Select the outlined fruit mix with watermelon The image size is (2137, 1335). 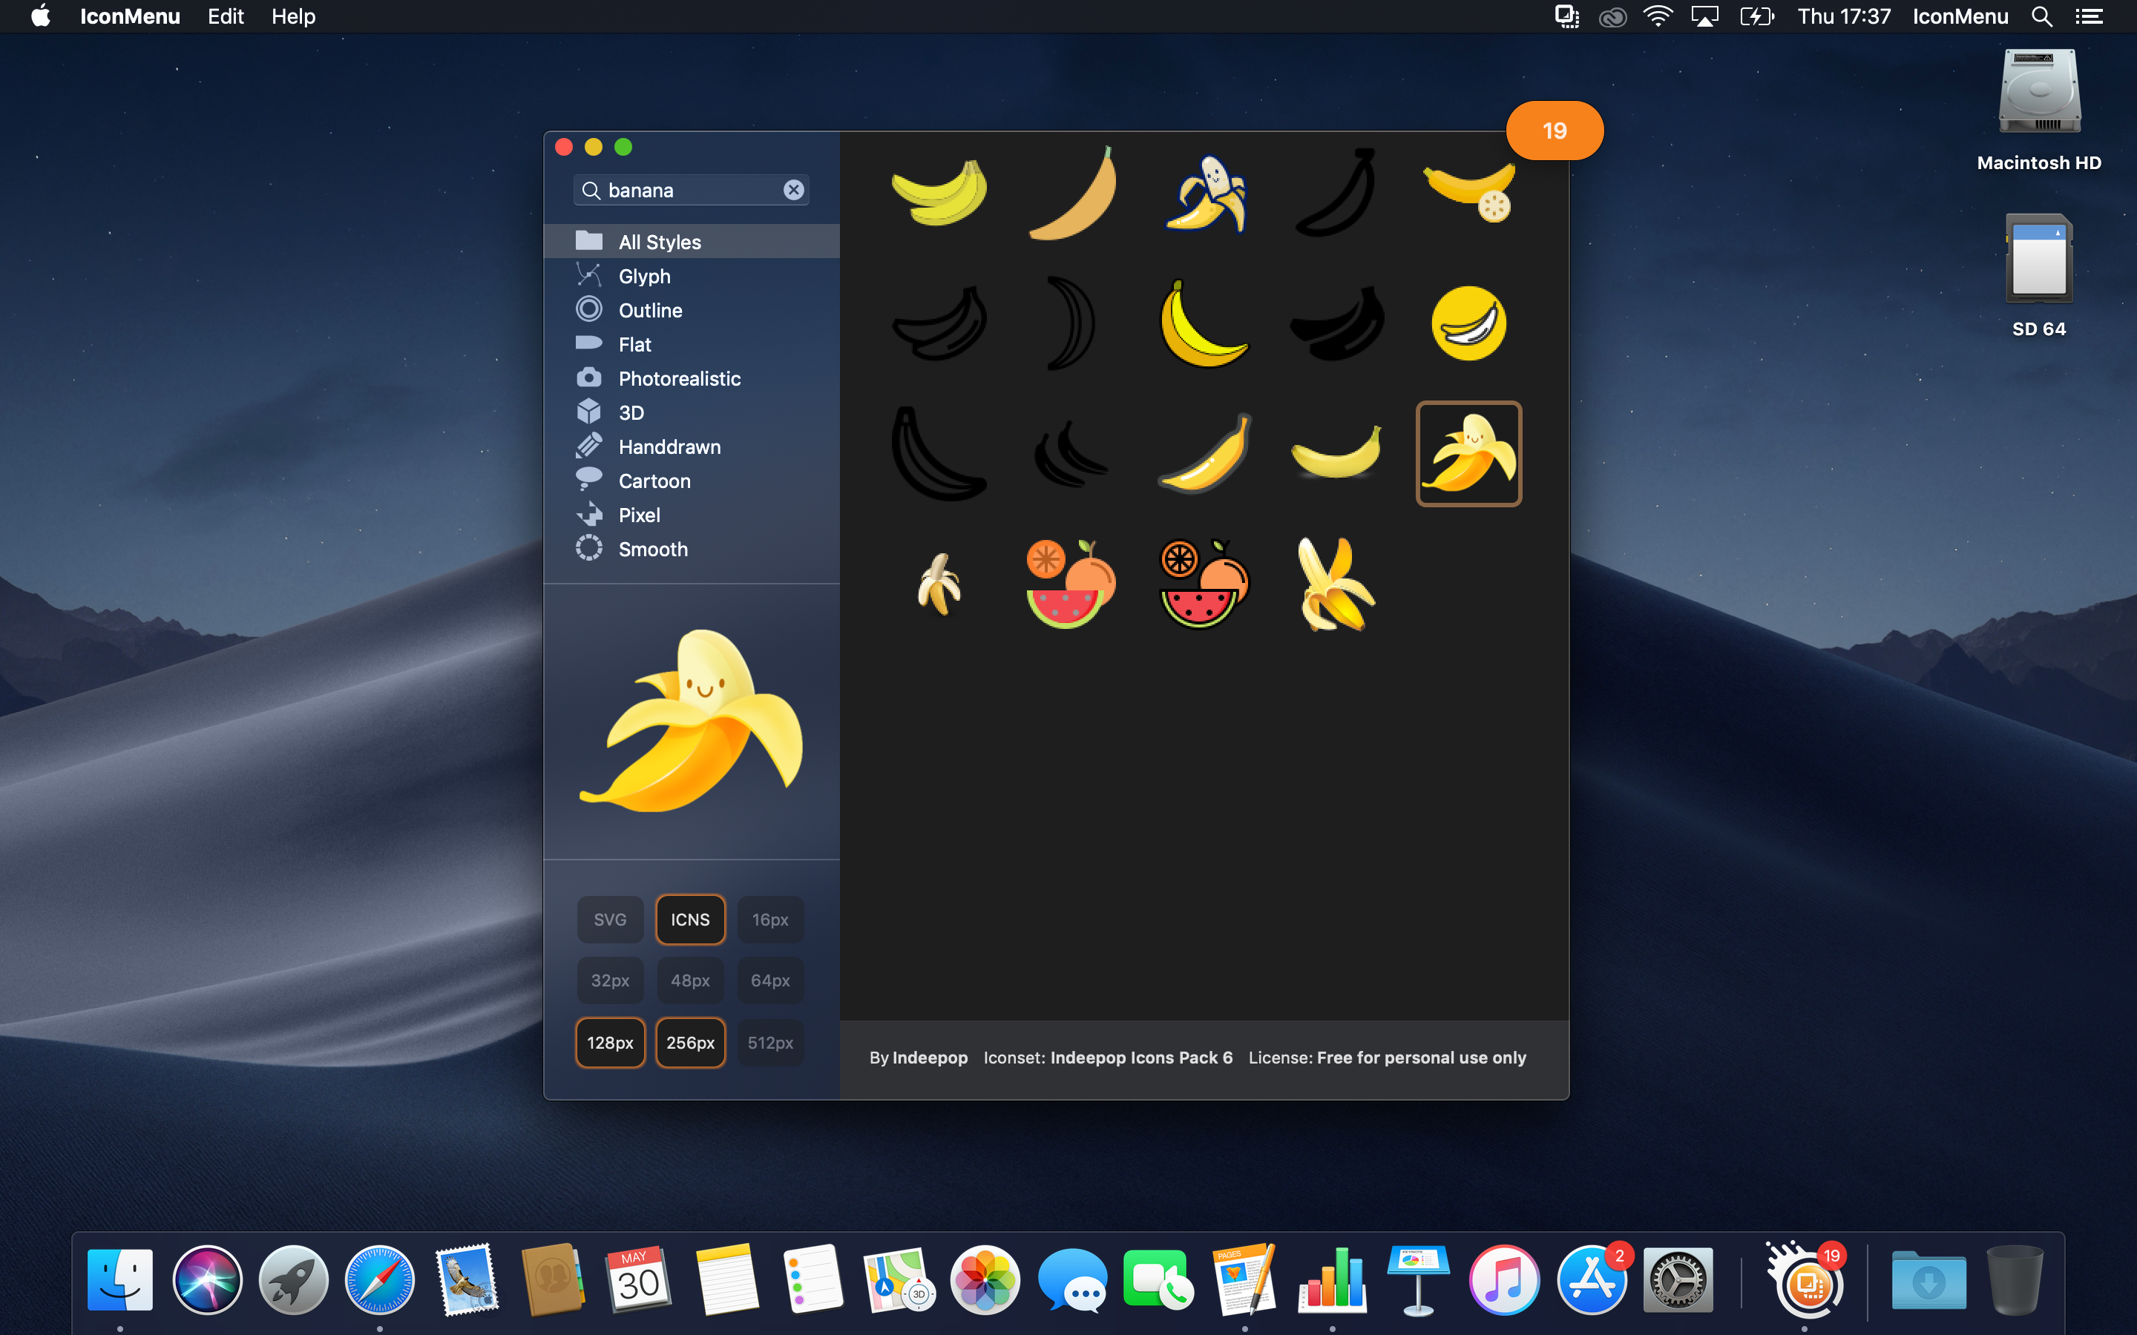(1204, 584)
